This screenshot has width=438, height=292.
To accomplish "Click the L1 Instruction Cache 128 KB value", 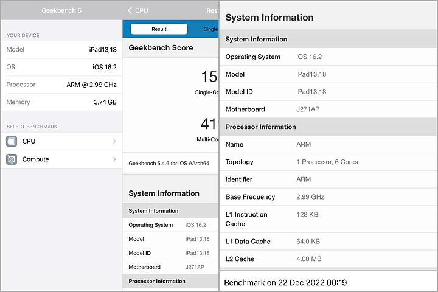I will [x=307, y=215].
